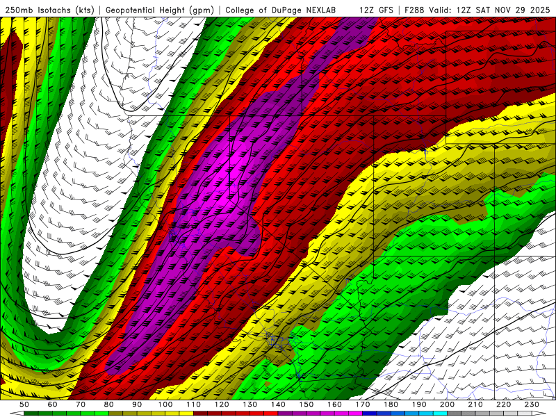Click the 180 kt color scale label

[391, 404]
